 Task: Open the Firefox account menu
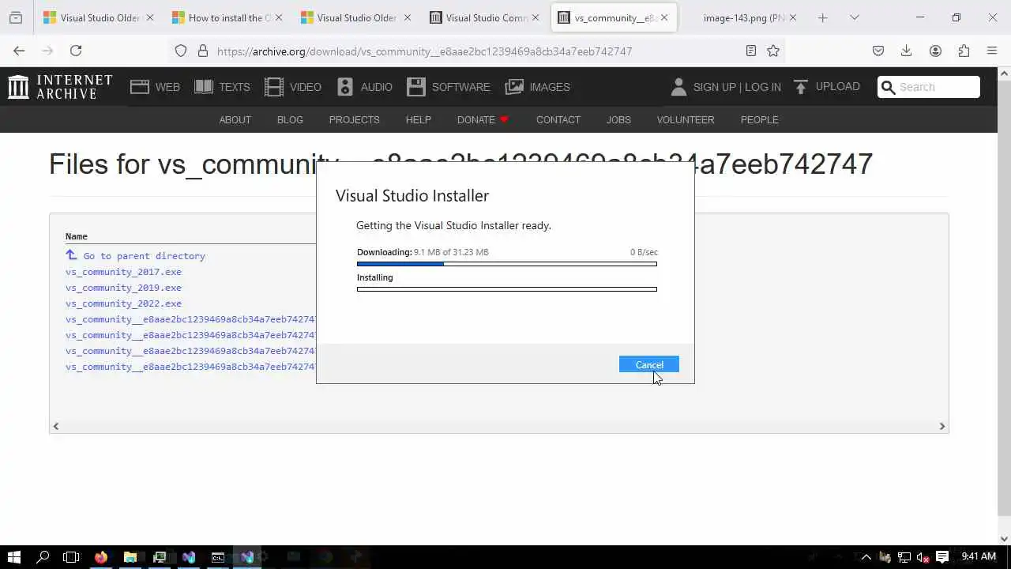pyautogui.click(x=935, y=51)
